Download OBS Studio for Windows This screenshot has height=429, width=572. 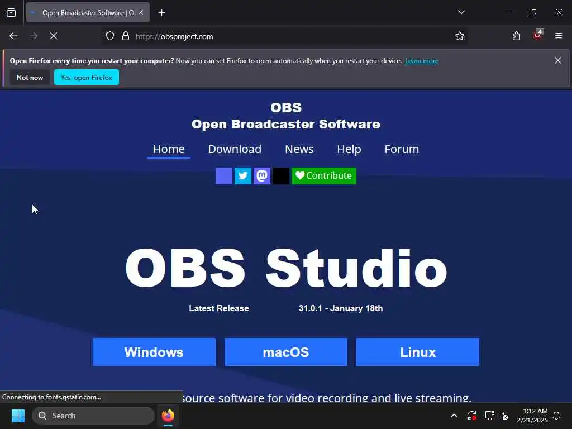tap(154, 352)
